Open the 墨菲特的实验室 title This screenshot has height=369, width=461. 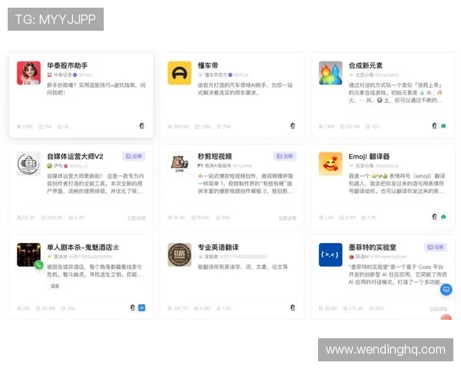point(373,248)
